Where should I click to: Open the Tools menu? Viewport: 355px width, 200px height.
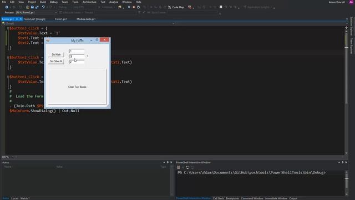75,2
